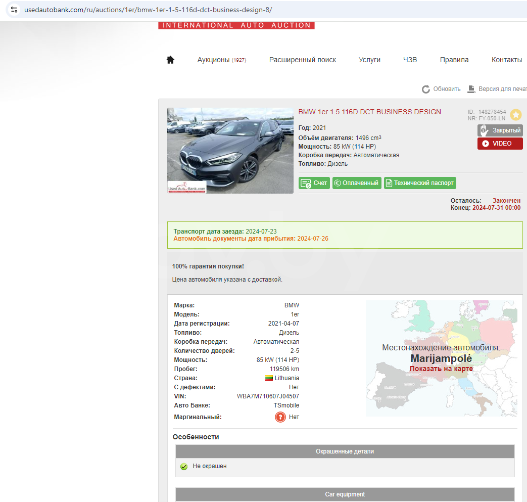527x502 pixels.
Task: Click the 100% гарантия покупки! heading
Action: click(208, 266)
